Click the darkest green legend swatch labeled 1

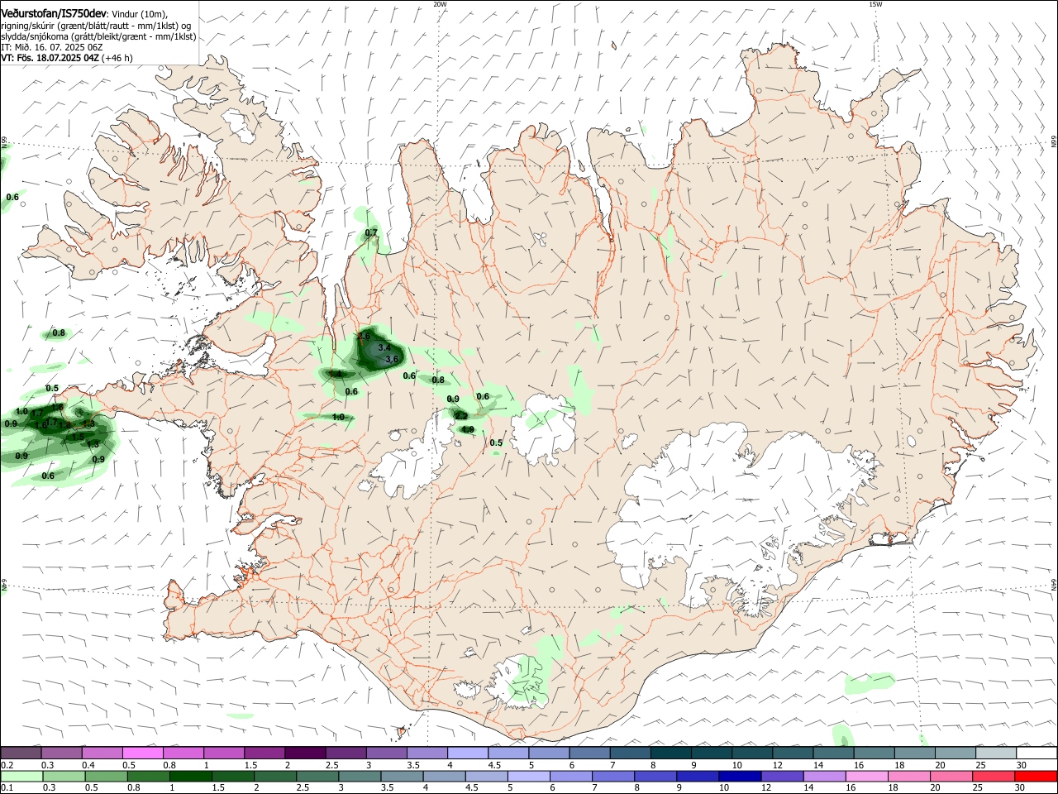pyautogui.click(x=190, y=776)
